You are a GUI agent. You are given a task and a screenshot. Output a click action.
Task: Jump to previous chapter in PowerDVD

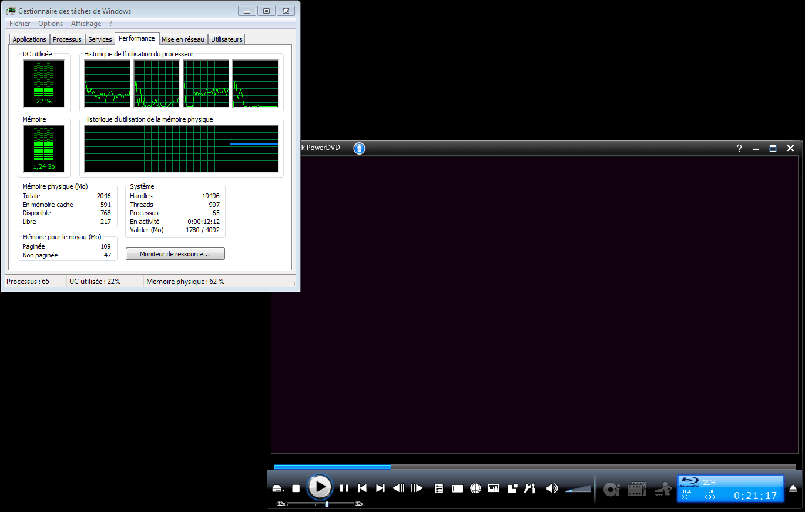(363, 488)
